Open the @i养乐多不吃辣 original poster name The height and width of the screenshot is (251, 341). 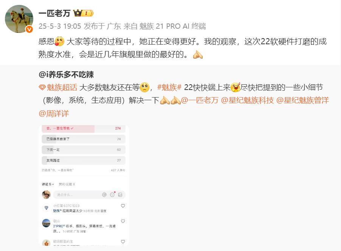(66, 74)
